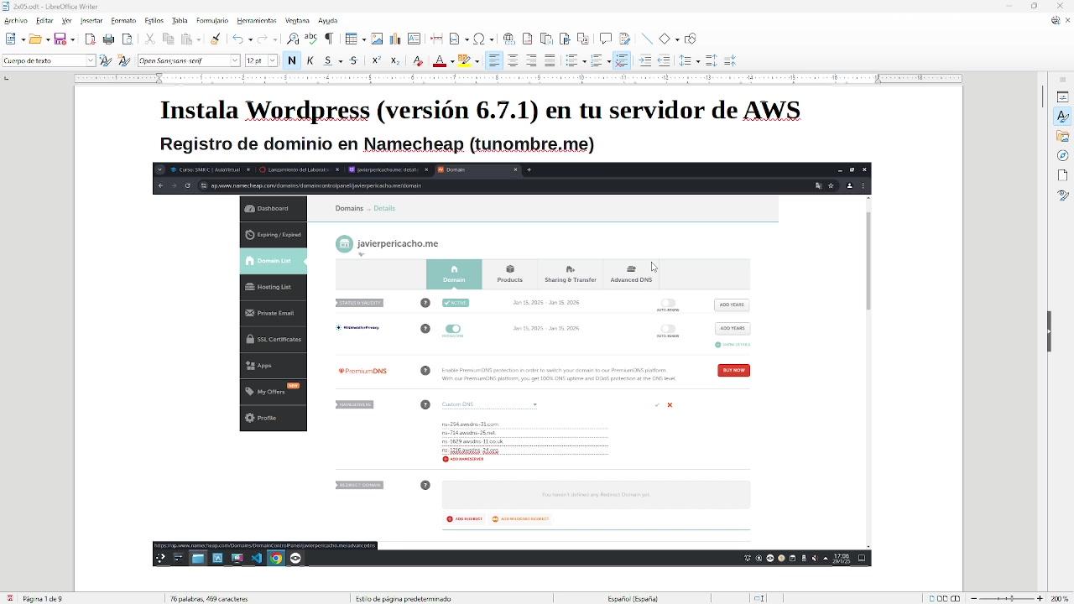Screen dimensions: 1074x604
Task: Decrease paragraph indent
Action: [663, 60]
